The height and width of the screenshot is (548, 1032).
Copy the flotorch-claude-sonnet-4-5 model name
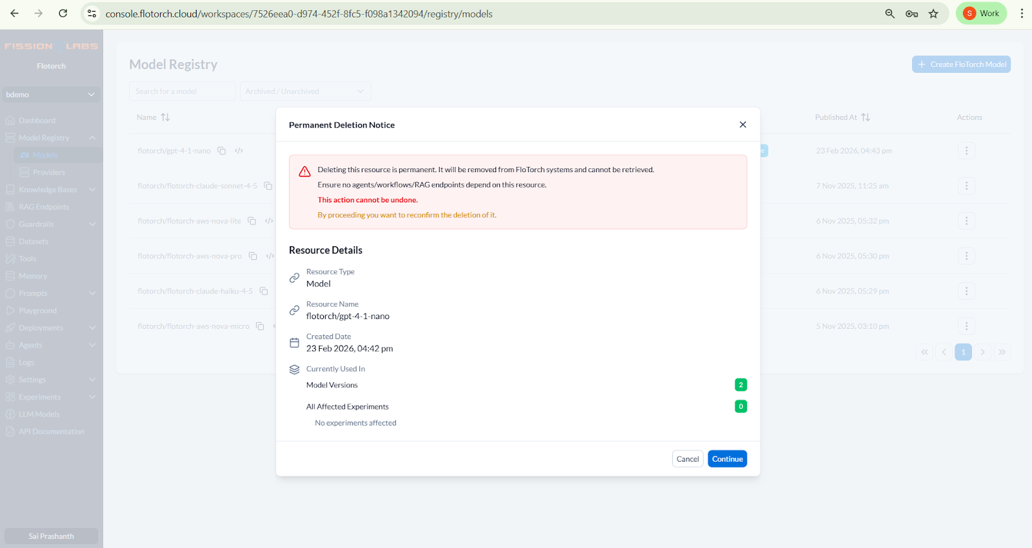pyautogui.click(x=268, y=186)
